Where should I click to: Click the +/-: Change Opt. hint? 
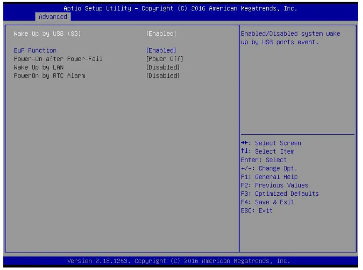269,168
